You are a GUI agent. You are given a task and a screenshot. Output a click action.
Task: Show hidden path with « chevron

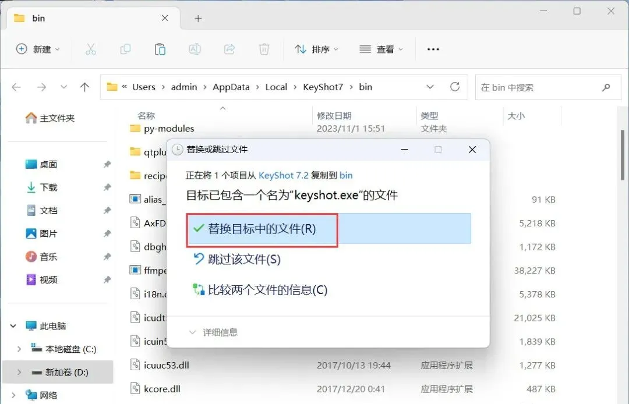click(x=125, y=87)
